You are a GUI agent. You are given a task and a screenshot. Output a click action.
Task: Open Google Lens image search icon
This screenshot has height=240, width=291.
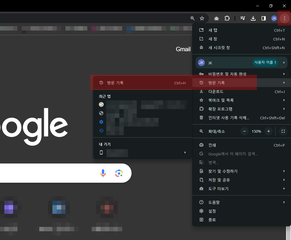[119, 173]
